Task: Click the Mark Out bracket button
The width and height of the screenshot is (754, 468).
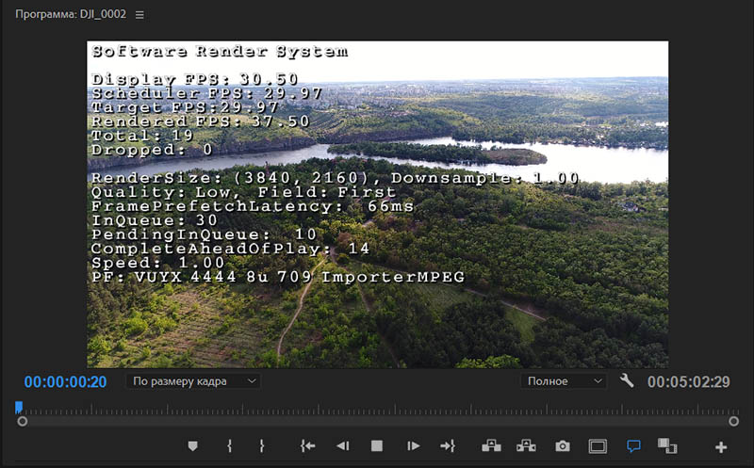Action: click(x=262, y=446)
